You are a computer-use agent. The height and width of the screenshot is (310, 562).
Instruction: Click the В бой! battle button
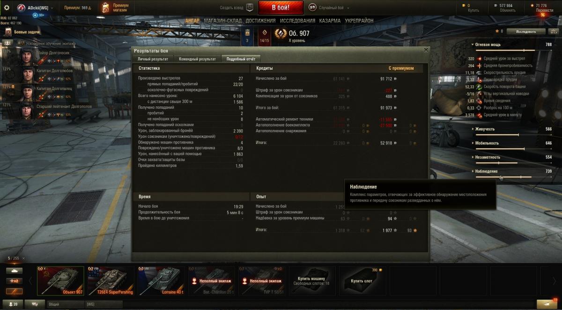click(x=281, y=8)
